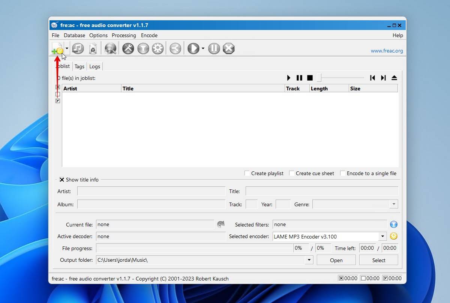Query the CDDB database with the magnifier icon
The height and width of the screenshot is (303, 450).
(110, 48)
